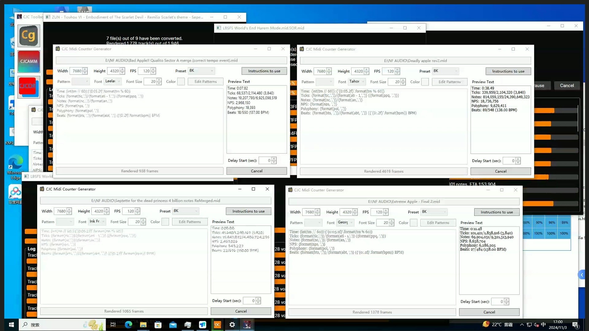The image size is (589, 331).
Task: Click the Width 7680 field in Bad Apple window
Action: 76,71
